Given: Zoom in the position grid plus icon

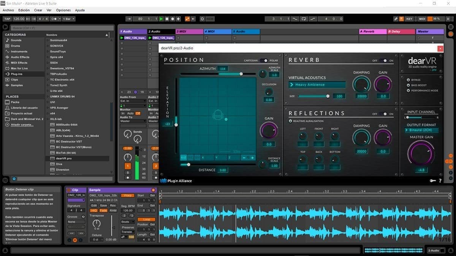Looking at the screenshot, I should point(252,157).
